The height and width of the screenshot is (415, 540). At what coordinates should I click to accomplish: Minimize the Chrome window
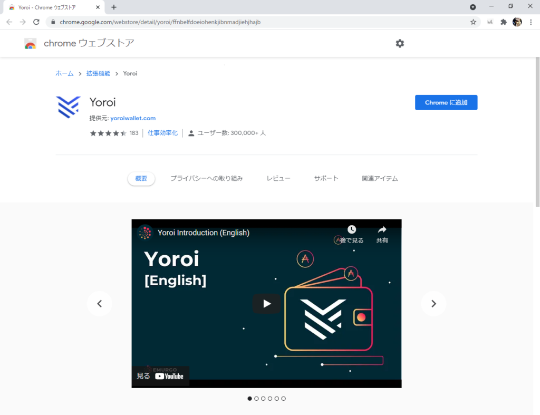coord(491,6)
